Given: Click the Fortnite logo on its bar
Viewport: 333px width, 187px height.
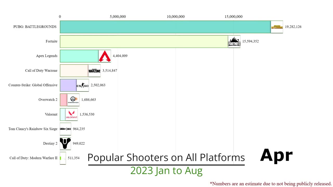Looking at the screenshot, I should click(234, 41).
